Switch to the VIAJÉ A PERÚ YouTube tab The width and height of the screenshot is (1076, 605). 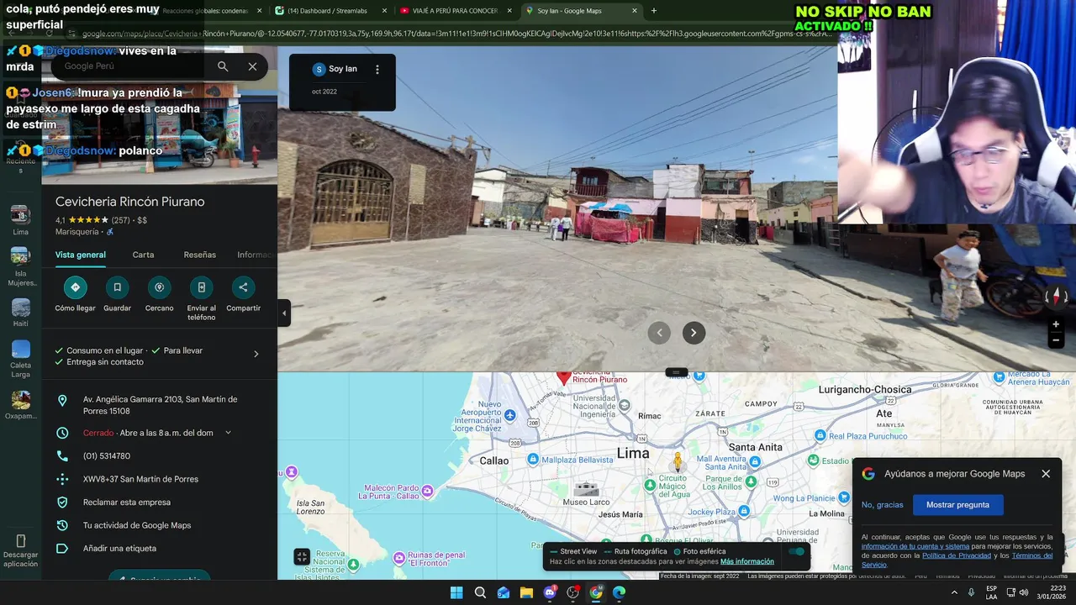(x=455, y=11)
